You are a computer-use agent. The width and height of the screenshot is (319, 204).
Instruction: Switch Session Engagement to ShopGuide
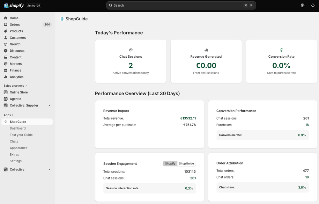[x=186, y=164]
